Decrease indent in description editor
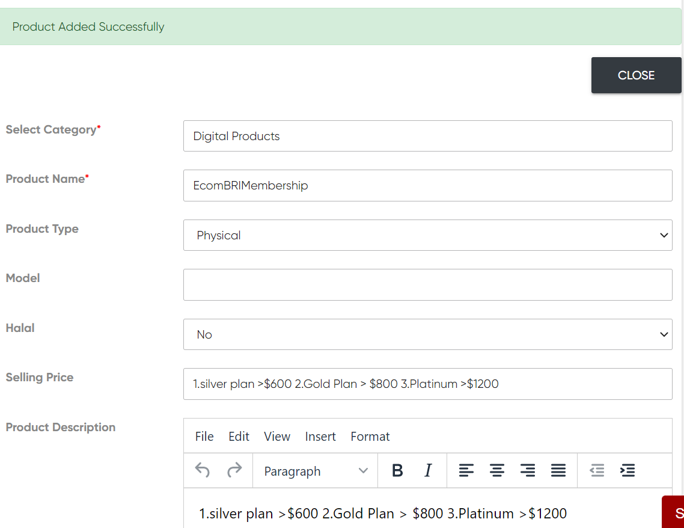Viewport: 684px width, 528px height. point(597,470)
